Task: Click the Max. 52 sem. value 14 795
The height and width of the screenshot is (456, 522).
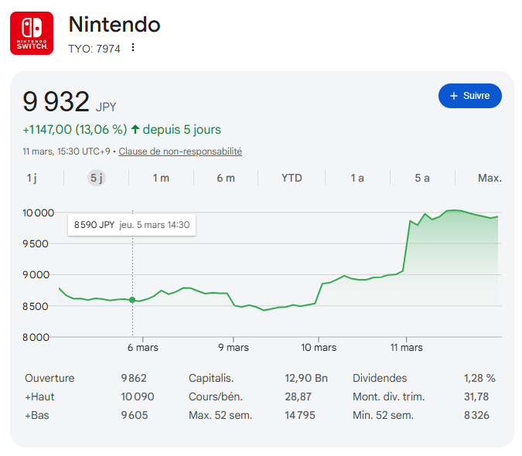Action: click(x=299, y=415)
